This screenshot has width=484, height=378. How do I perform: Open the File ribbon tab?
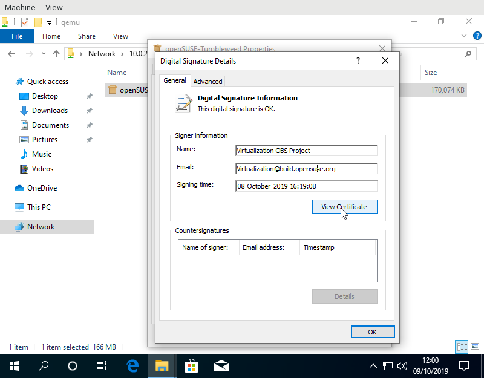[17, 36]
